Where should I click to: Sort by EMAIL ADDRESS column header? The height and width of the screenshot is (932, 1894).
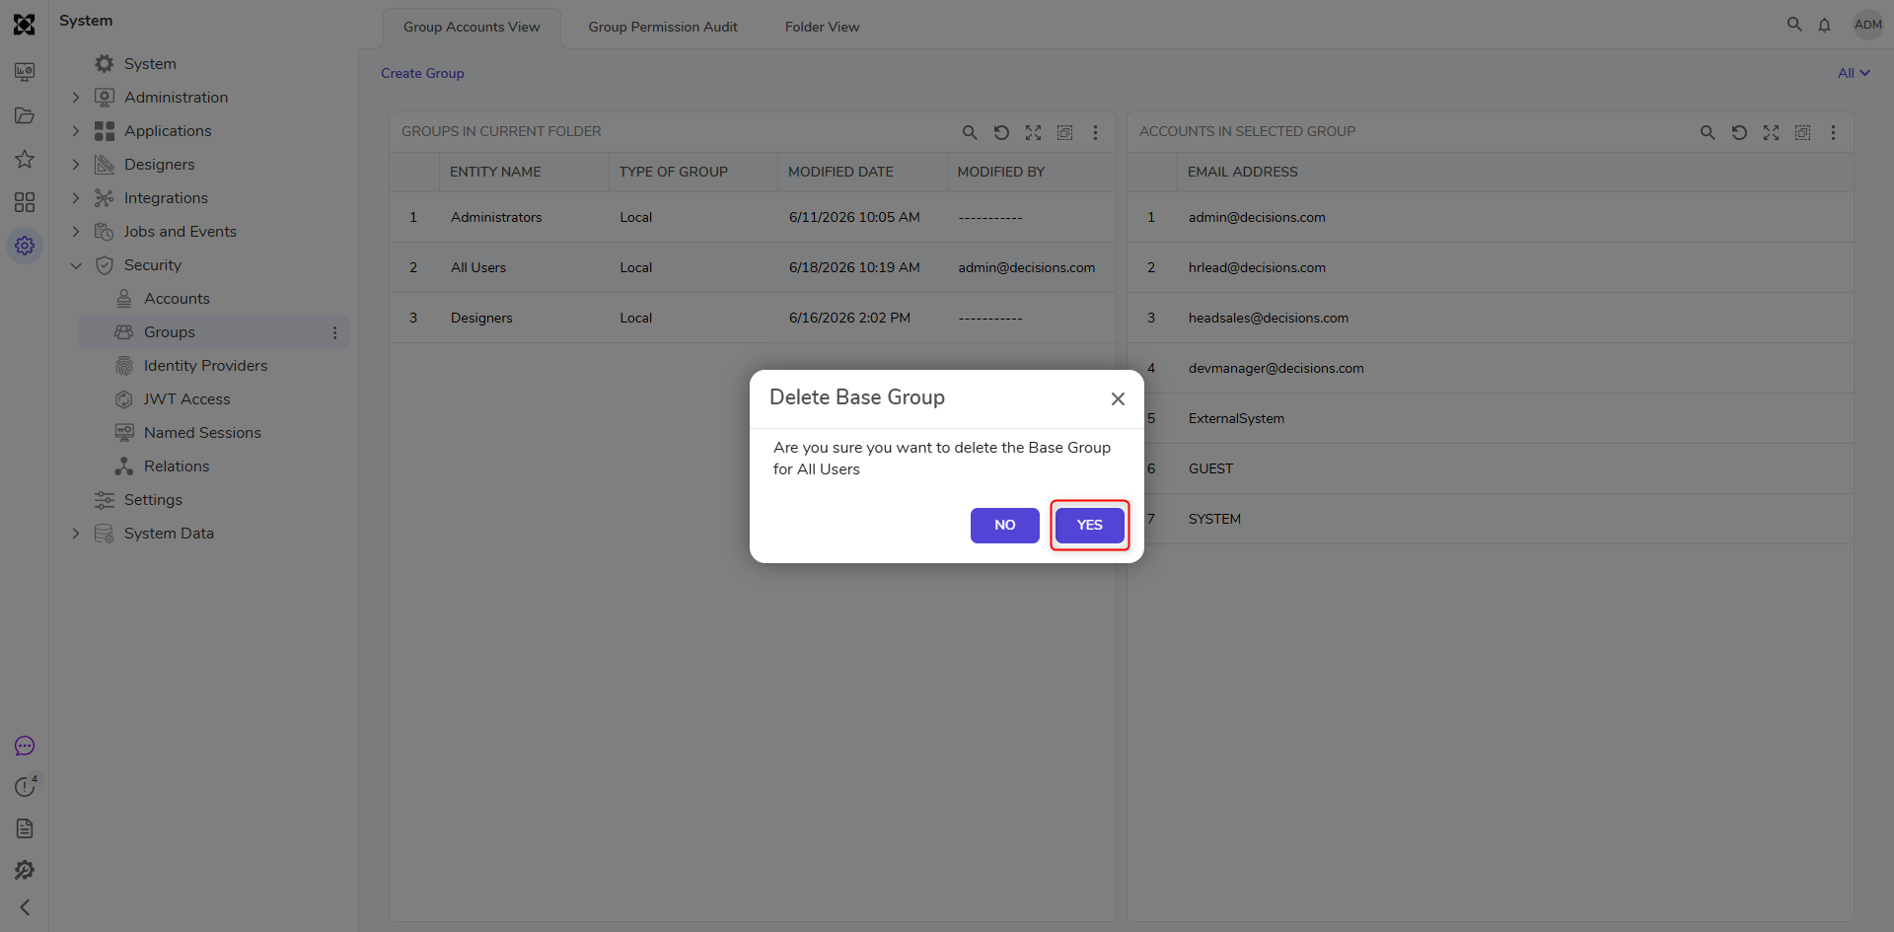1243,172
